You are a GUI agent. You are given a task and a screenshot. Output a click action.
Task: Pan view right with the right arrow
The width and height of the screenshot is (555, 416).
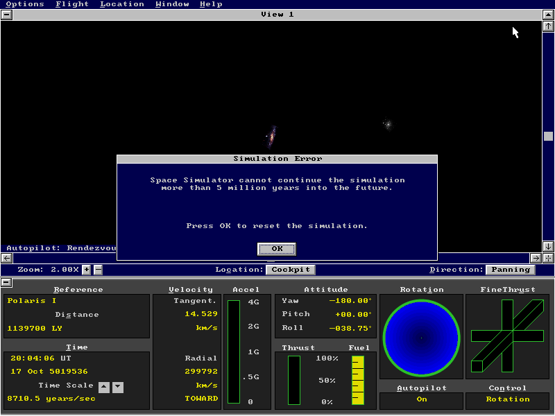pos(536,258)
